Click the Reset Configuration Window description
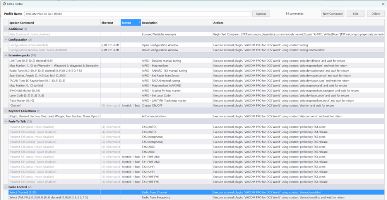Screen dimensions: 387x200 (160, 50)
